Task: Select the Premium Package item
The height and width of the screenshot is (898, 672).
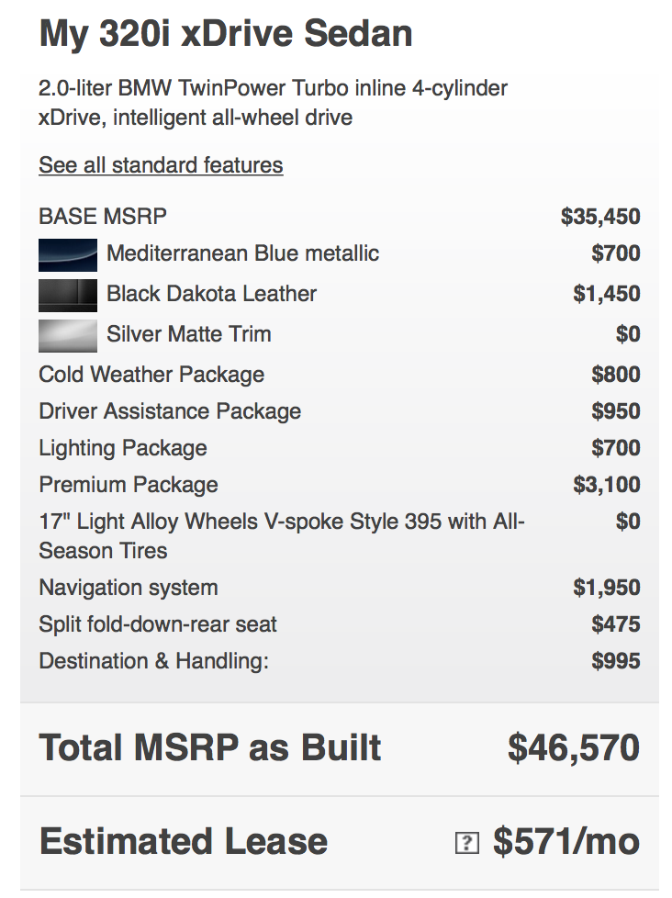Action: pos(339,485)
